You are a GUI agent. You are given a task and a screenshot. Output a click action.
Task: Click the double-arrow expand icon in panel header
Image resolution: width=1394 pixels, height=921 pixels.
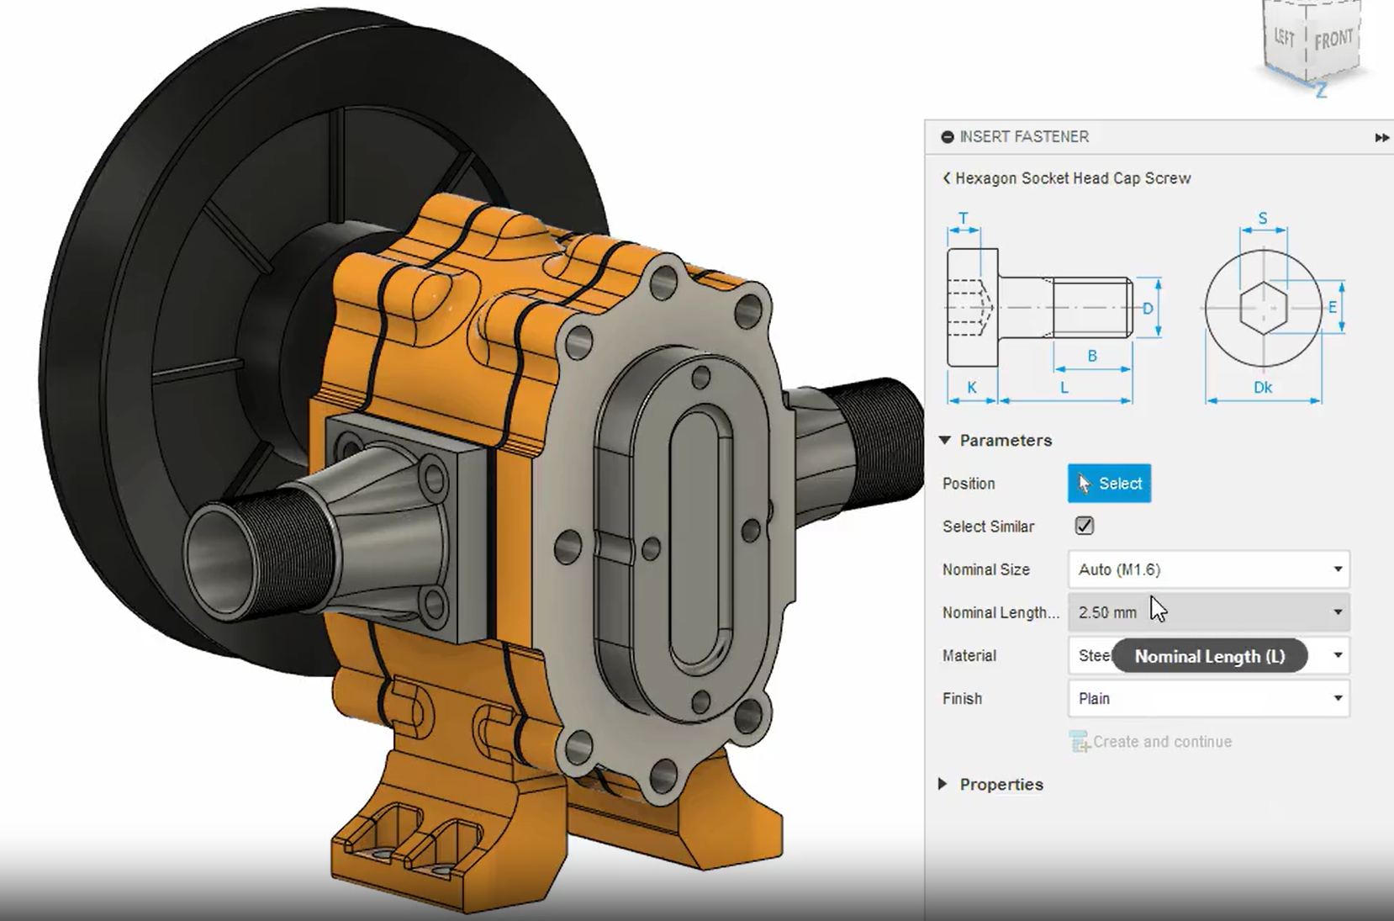coord(1381,137)
